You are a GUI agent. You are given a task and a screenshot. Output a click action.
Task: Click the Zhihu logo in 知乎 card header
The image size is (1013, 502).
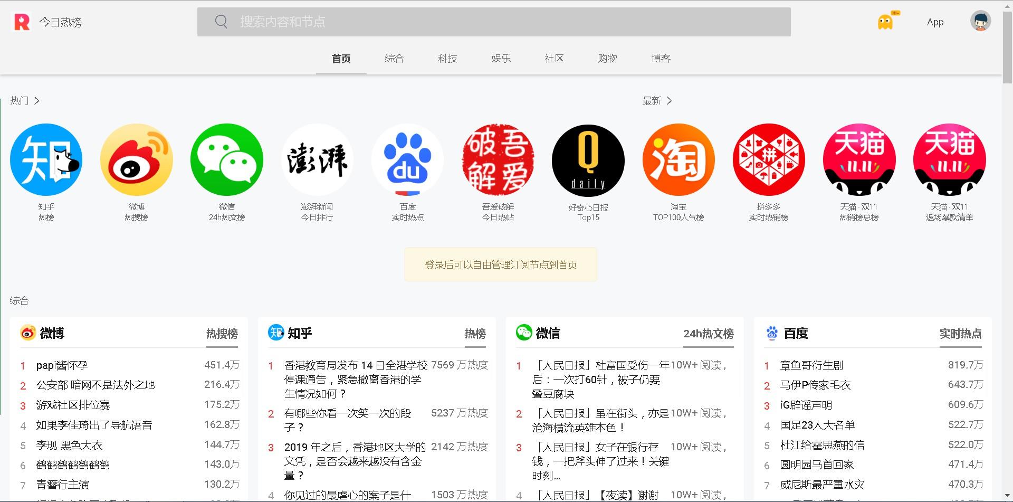pyautogui.click(x=276, y=333)
